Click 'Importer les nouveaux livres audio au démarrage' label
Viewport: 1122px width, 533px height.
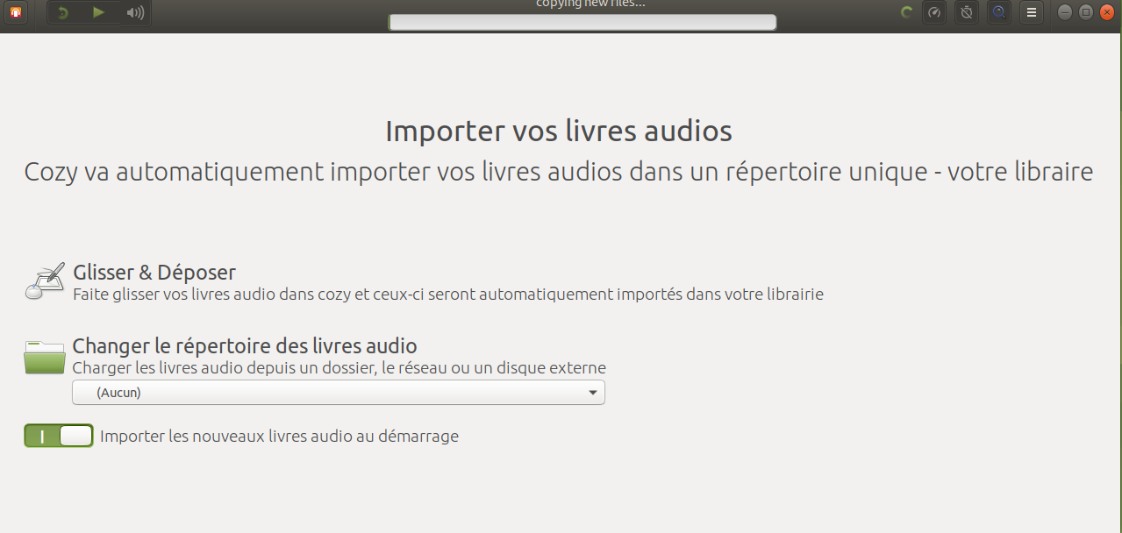pos(280,436)
